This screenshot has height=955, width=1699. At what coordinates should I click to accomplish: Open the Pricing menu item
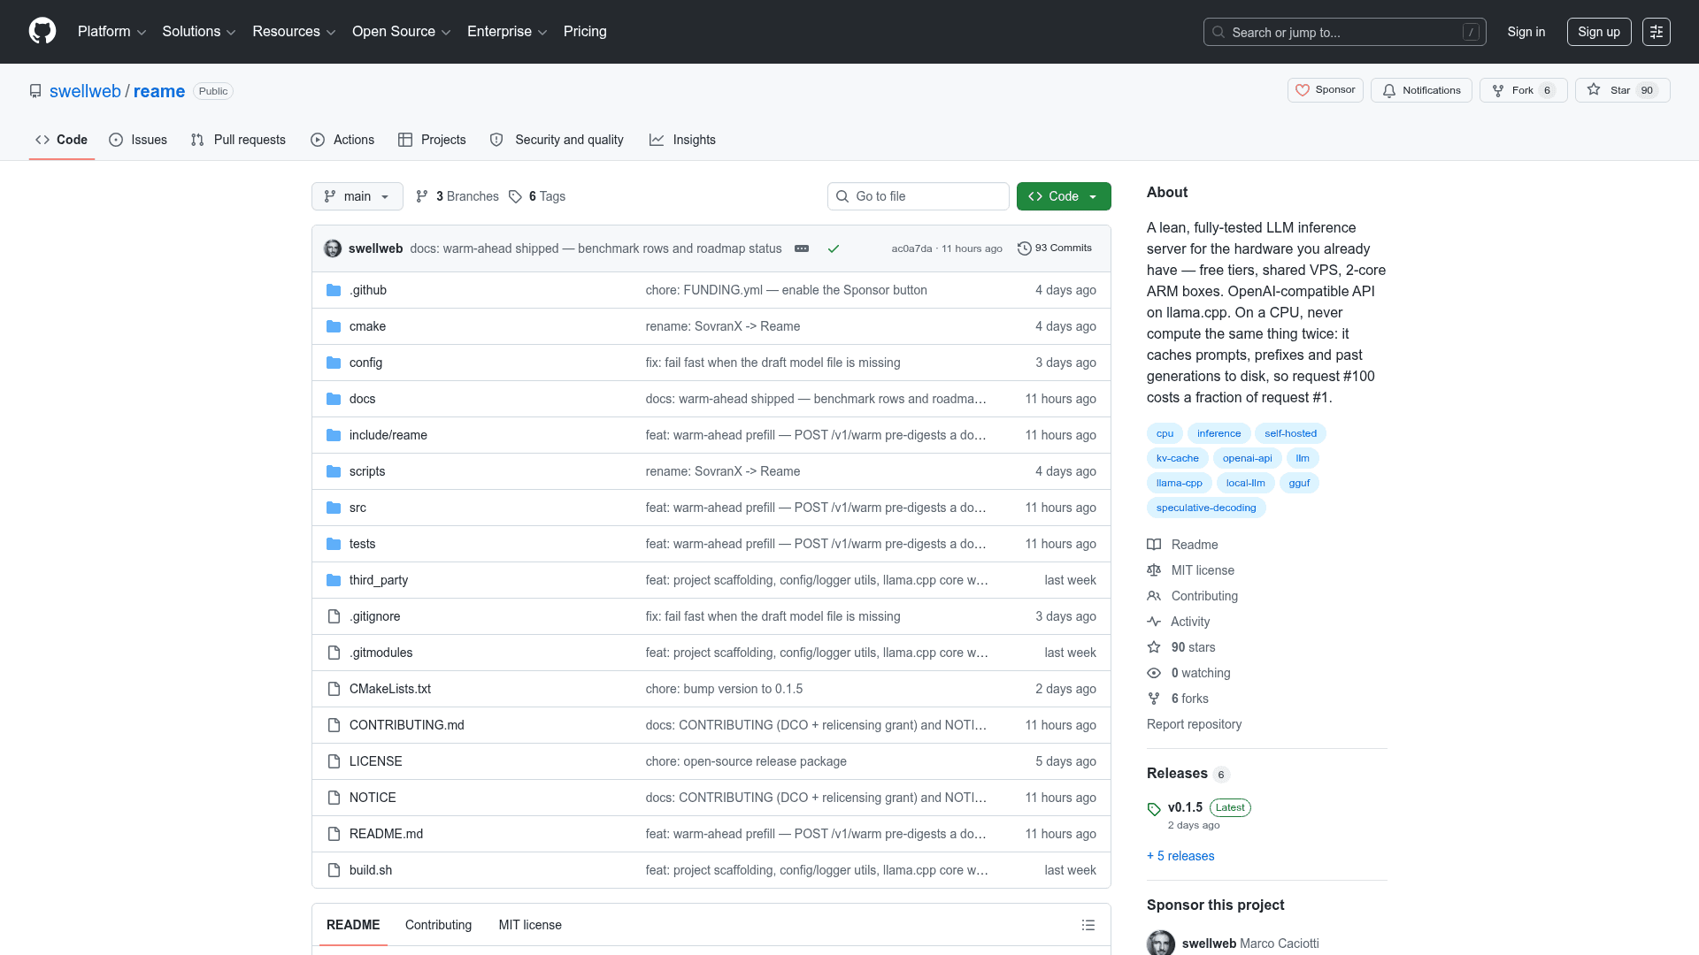(585, 32)
